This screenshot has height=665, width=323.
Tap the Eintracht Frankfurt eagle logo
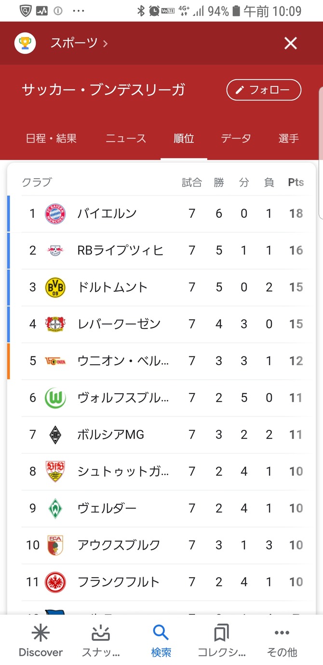[55, 582]
